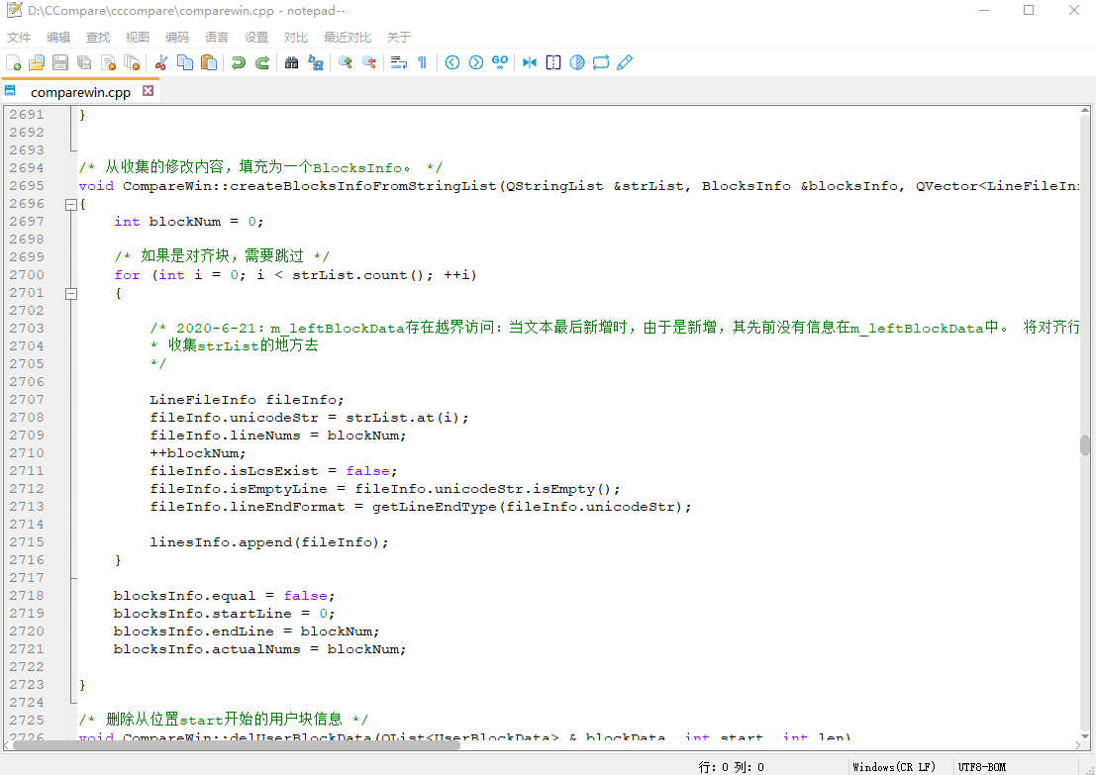Open the 查找 menu
This screenshot has height=775, width=1096.
click(98, 37)
